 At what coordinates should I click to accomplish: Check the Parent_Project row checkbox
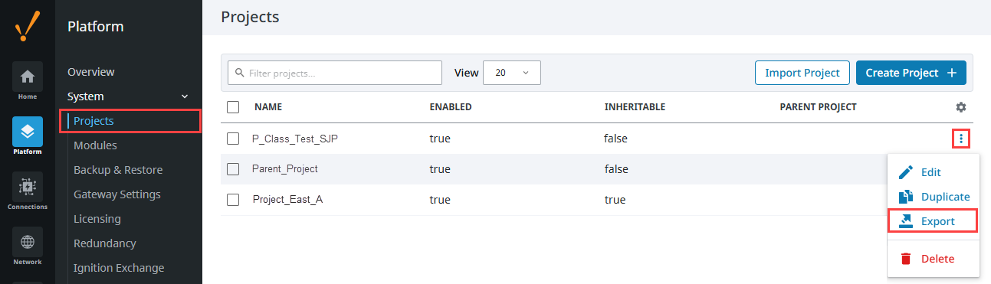pyautogui.click(x=234, y=169)
